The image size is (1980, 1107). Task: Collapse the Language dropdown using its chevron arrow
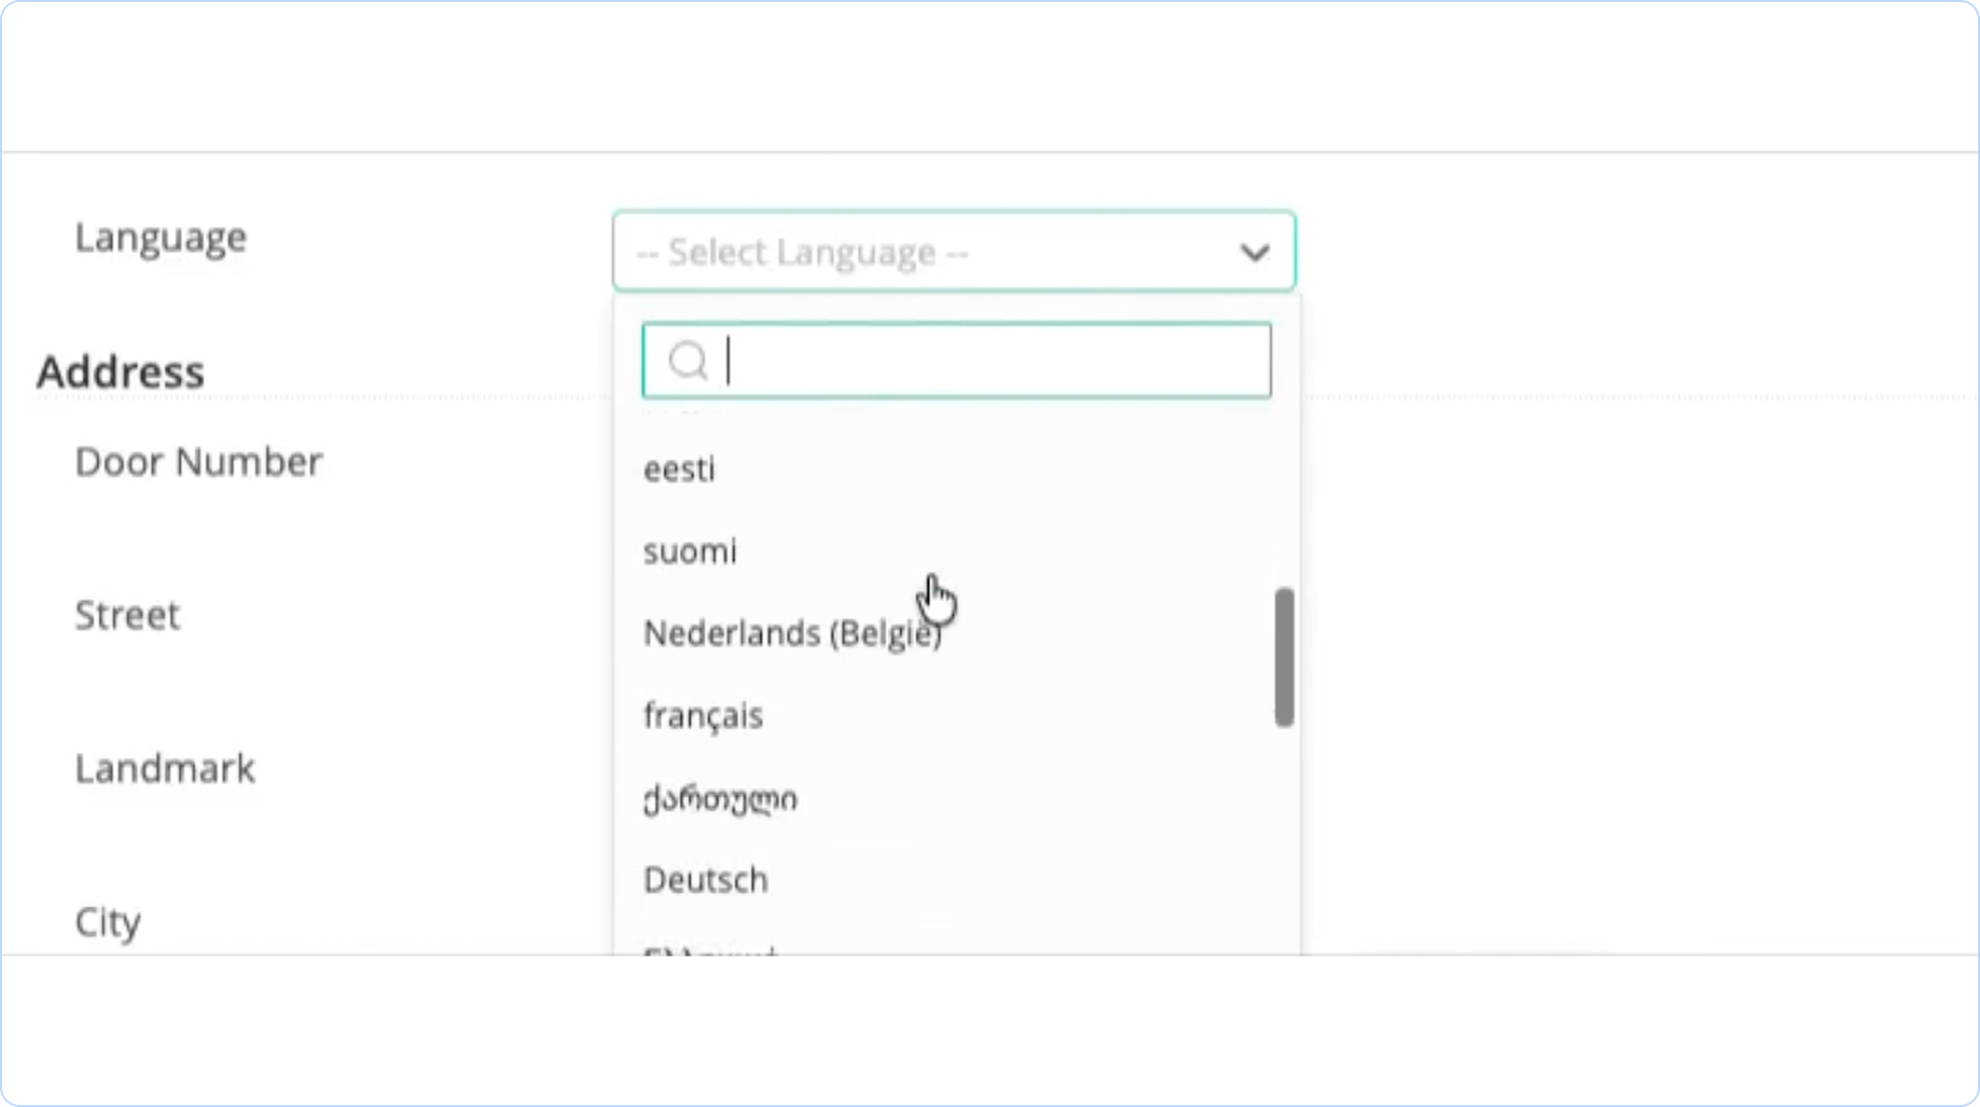[1254, 252]
